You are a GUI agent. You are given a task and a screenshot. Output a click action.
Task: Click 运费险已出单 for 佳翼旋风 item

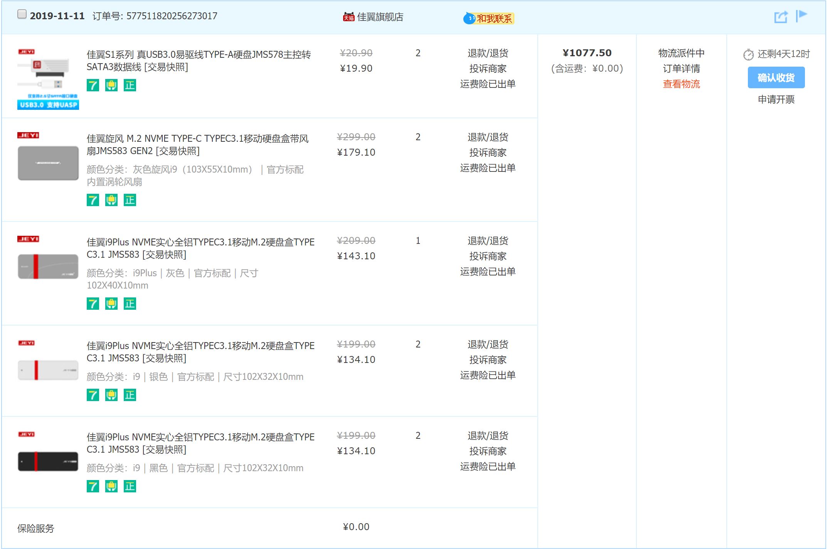[488, 168]
